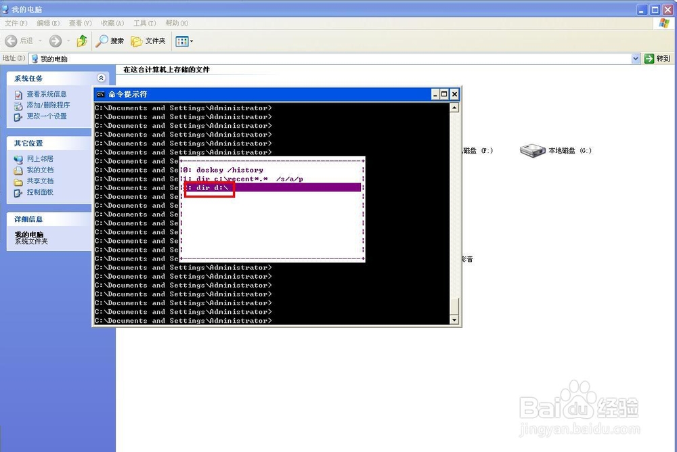The height and width of the screenshot is (452, 677).
Task: Click the 添加/删除程序 icon
Action: pyautogui.click(x=18, y=106)
